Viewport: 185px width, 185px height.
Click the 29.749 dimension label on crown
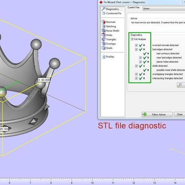pos(4,129)
